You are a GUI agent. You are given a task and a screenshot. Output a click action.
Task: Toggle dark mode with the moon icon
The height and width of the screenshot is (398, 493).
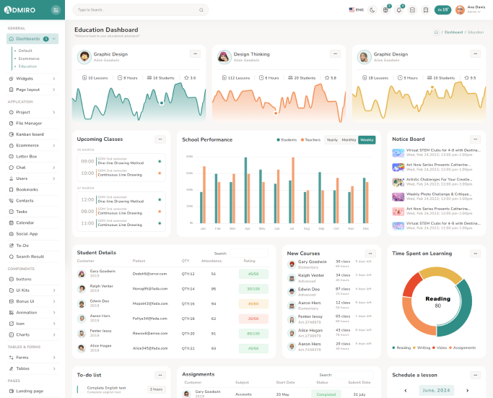coord(372,10)
